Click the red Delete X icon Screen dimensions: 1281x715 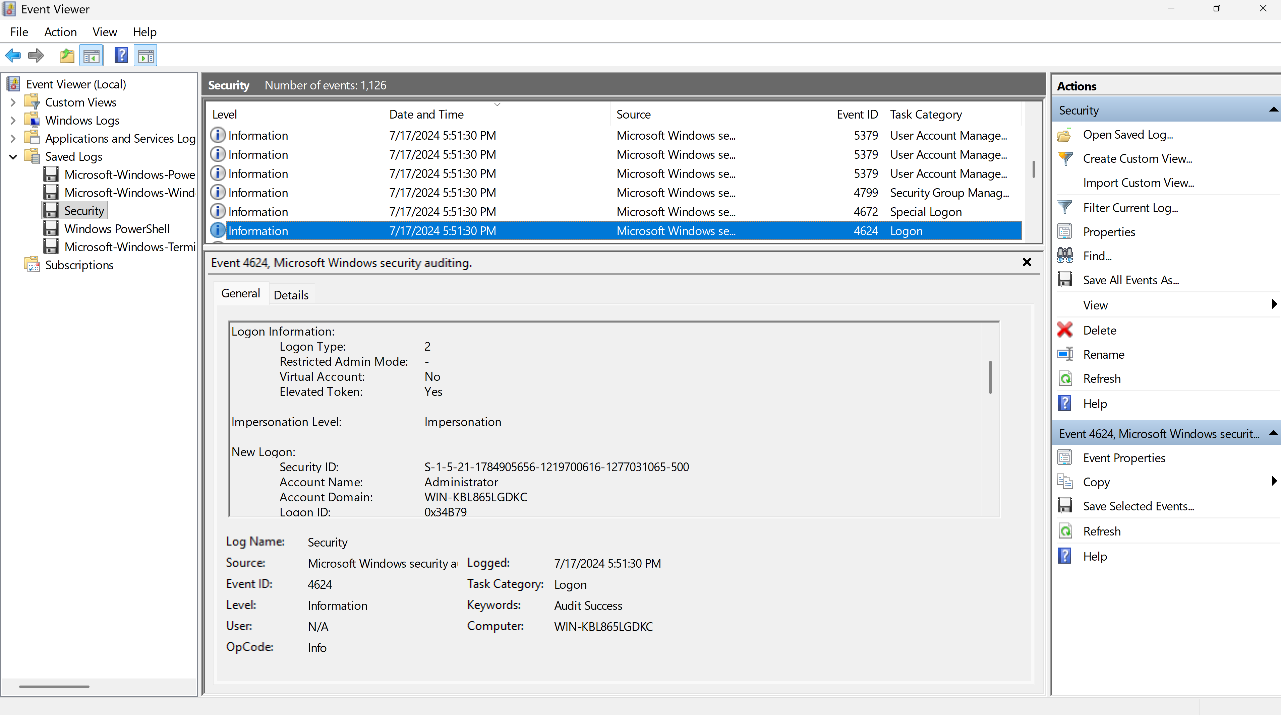pos(1065,330)
